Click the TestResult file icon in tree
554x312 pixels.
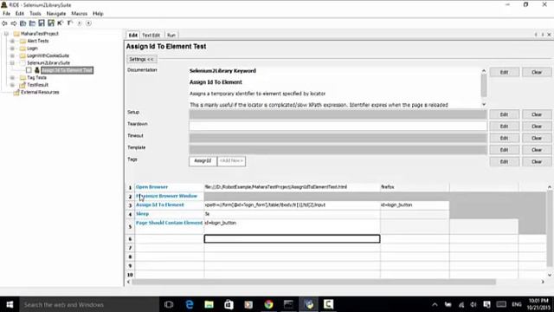(23, 85)
